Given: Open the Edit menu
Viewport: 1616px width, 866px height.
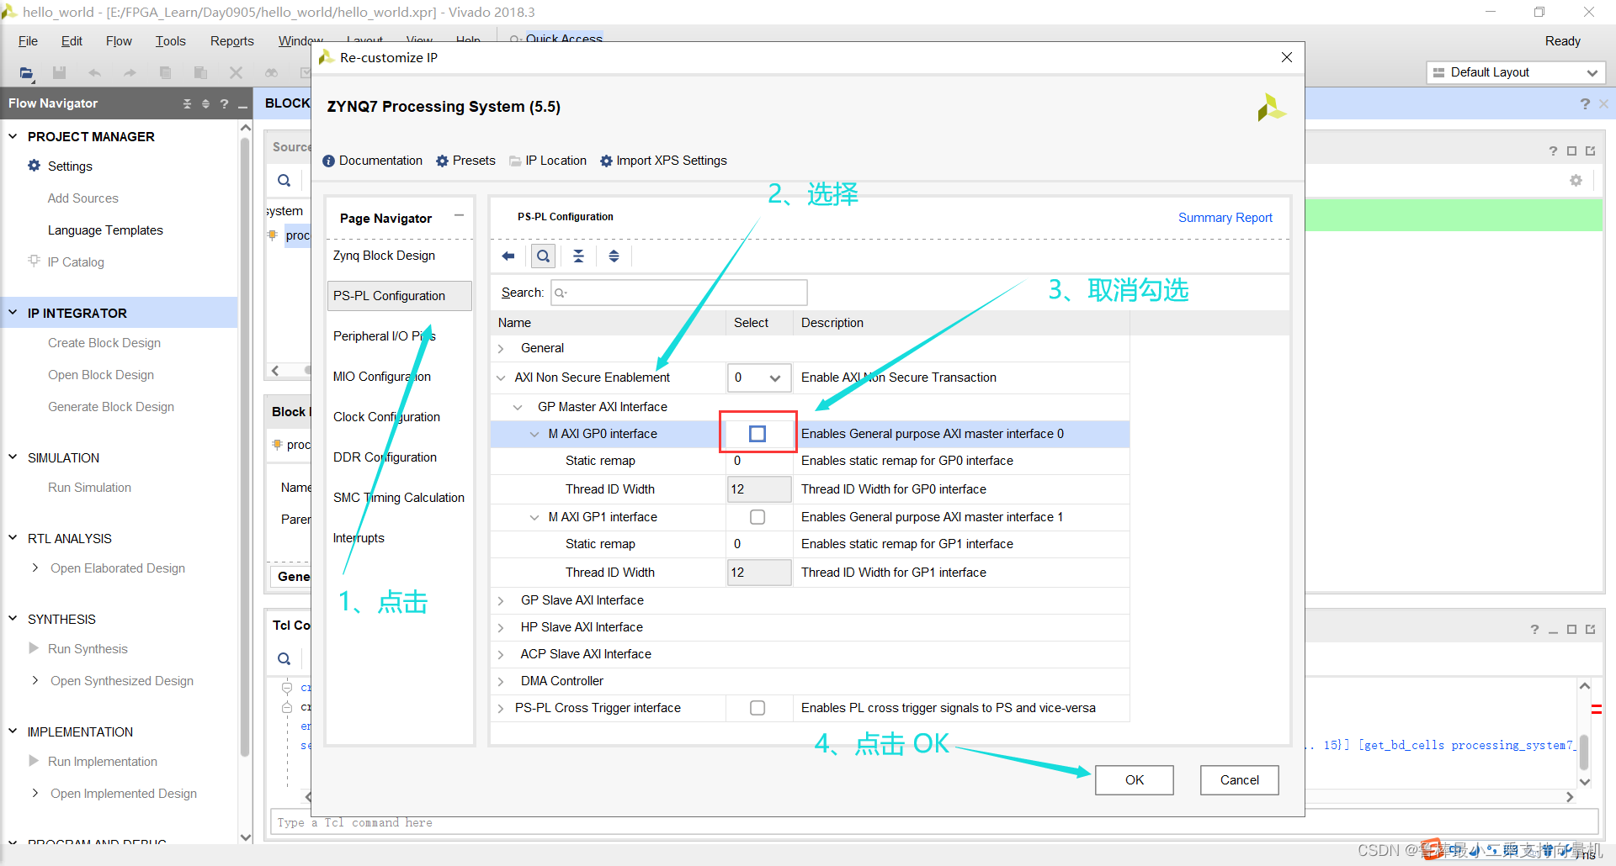Looking at the screenshot, I should pyautogui.click(x=72, y=41).
